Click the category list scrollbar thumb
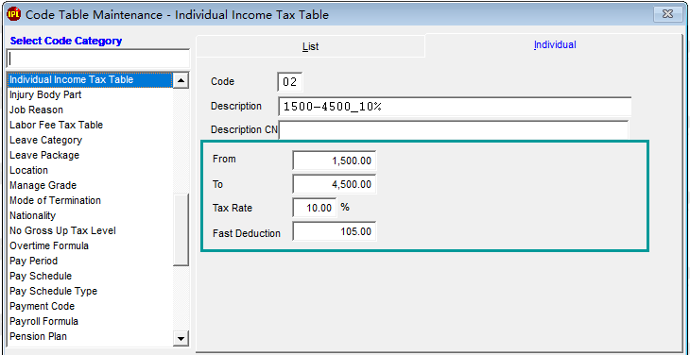 click(181, 229)
